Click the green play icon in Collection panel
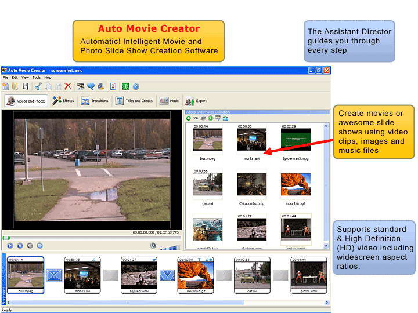 211,118
